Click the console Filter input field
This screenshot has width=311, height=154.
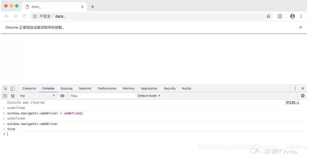[x=102, y=96]
